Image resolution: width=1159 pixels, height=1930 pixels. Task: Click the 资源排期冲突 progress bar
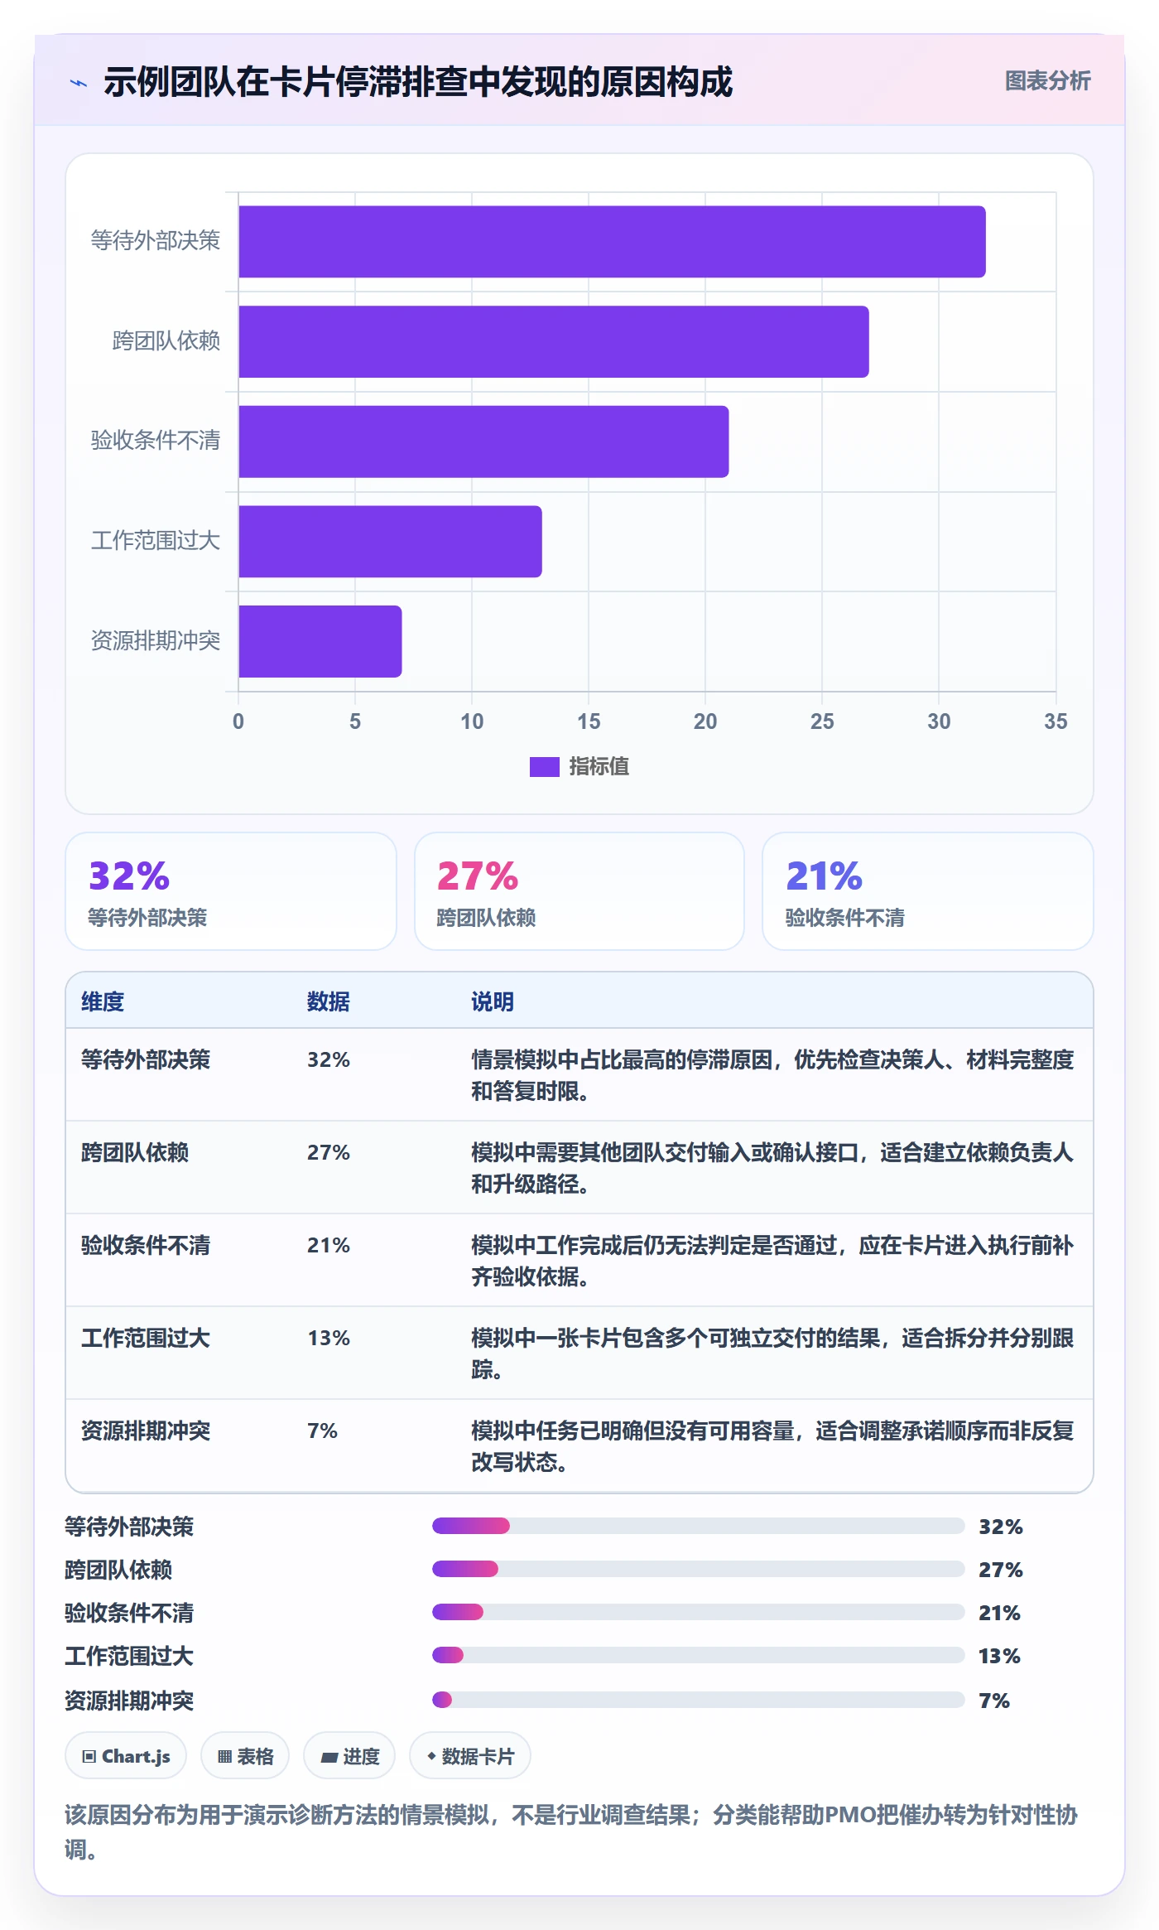pos(699,1700)
